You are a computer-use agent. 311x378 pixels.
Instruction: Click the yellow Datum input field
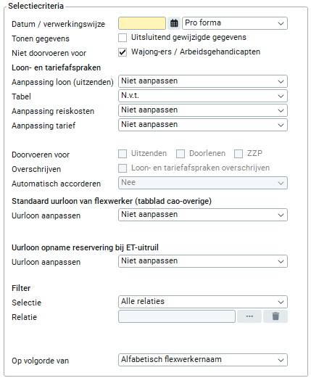click(142, 23)
